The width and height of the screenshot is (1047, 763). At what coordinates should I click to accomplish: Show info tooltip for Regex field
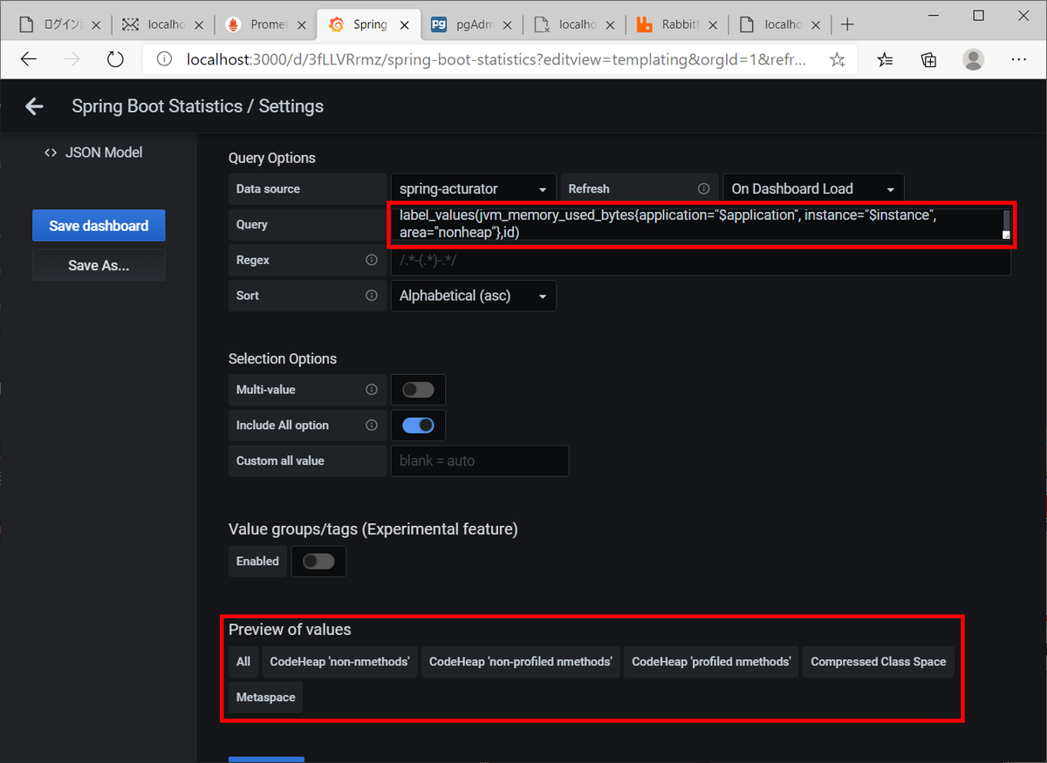[x=372, y=260]
